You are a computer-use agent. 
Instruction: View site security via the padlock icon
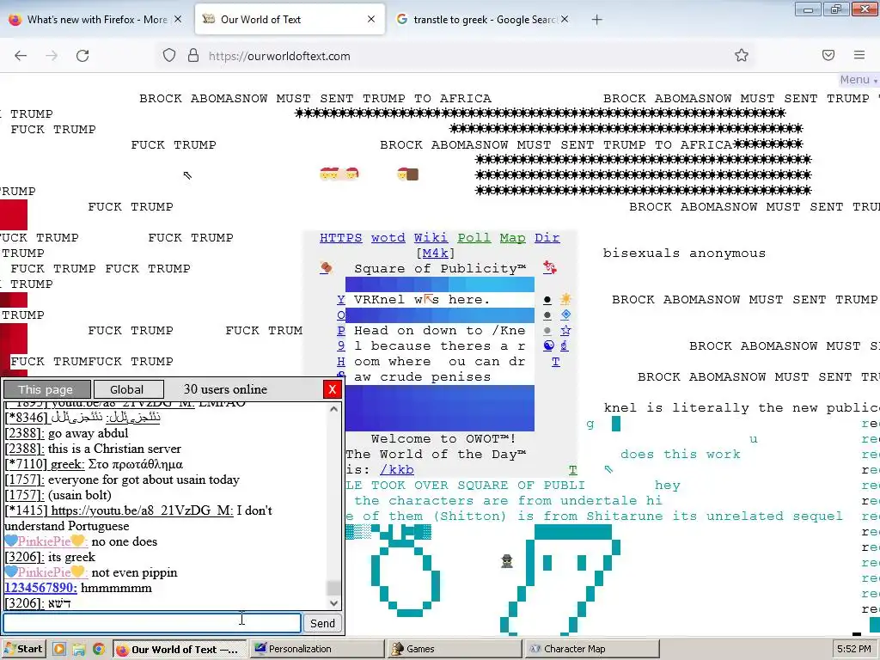click(193, 56)
